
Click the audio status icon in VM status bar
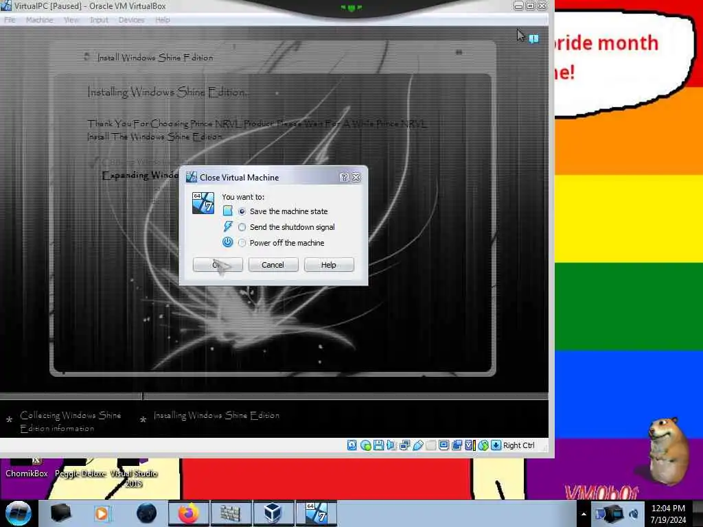point(391,445)
